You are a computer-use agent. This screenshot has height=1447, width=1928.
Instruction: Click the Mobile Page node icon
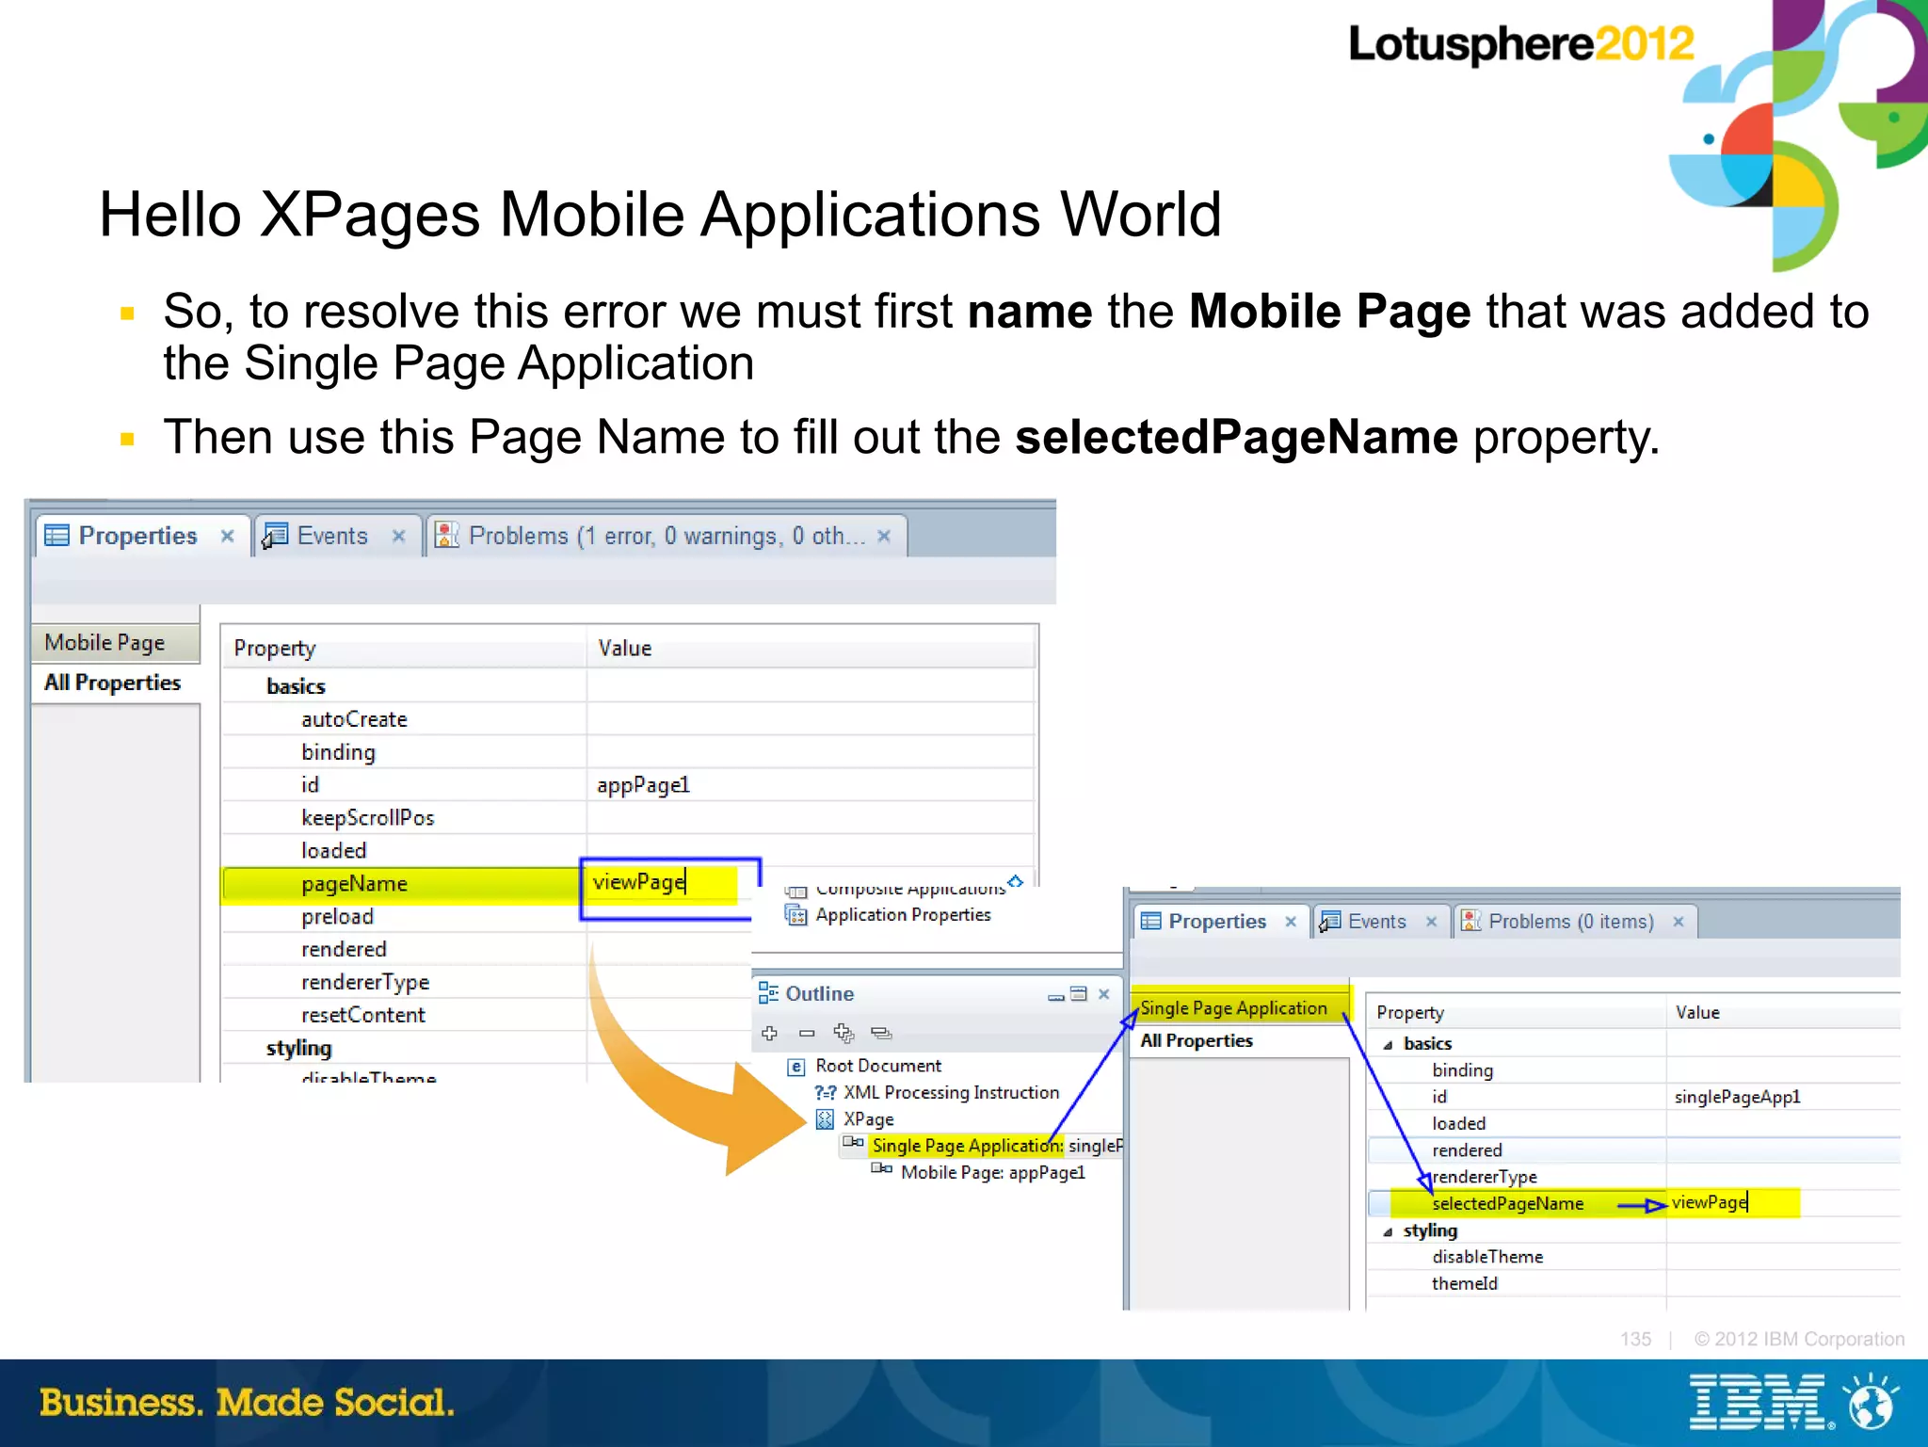point(881,1169)
